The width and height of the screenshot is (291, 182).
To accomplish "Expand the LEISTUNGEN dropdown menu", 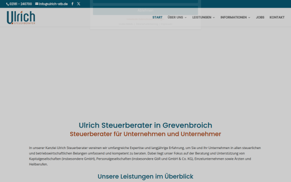I will (203, 17).
